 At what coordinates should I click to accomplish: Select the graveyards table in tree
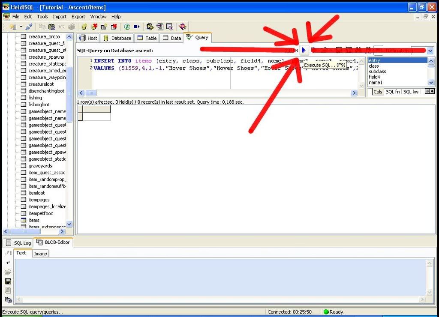[40, 166]
